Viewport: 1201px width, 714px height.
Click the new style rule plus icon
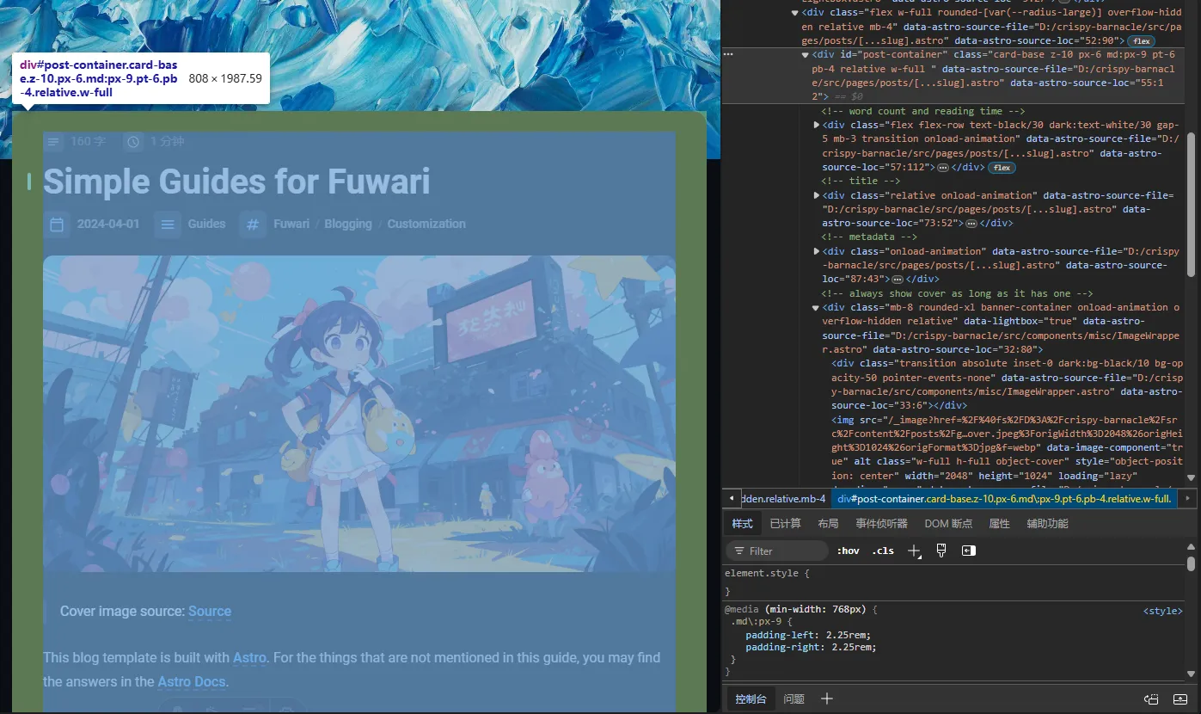coord(913,551)
